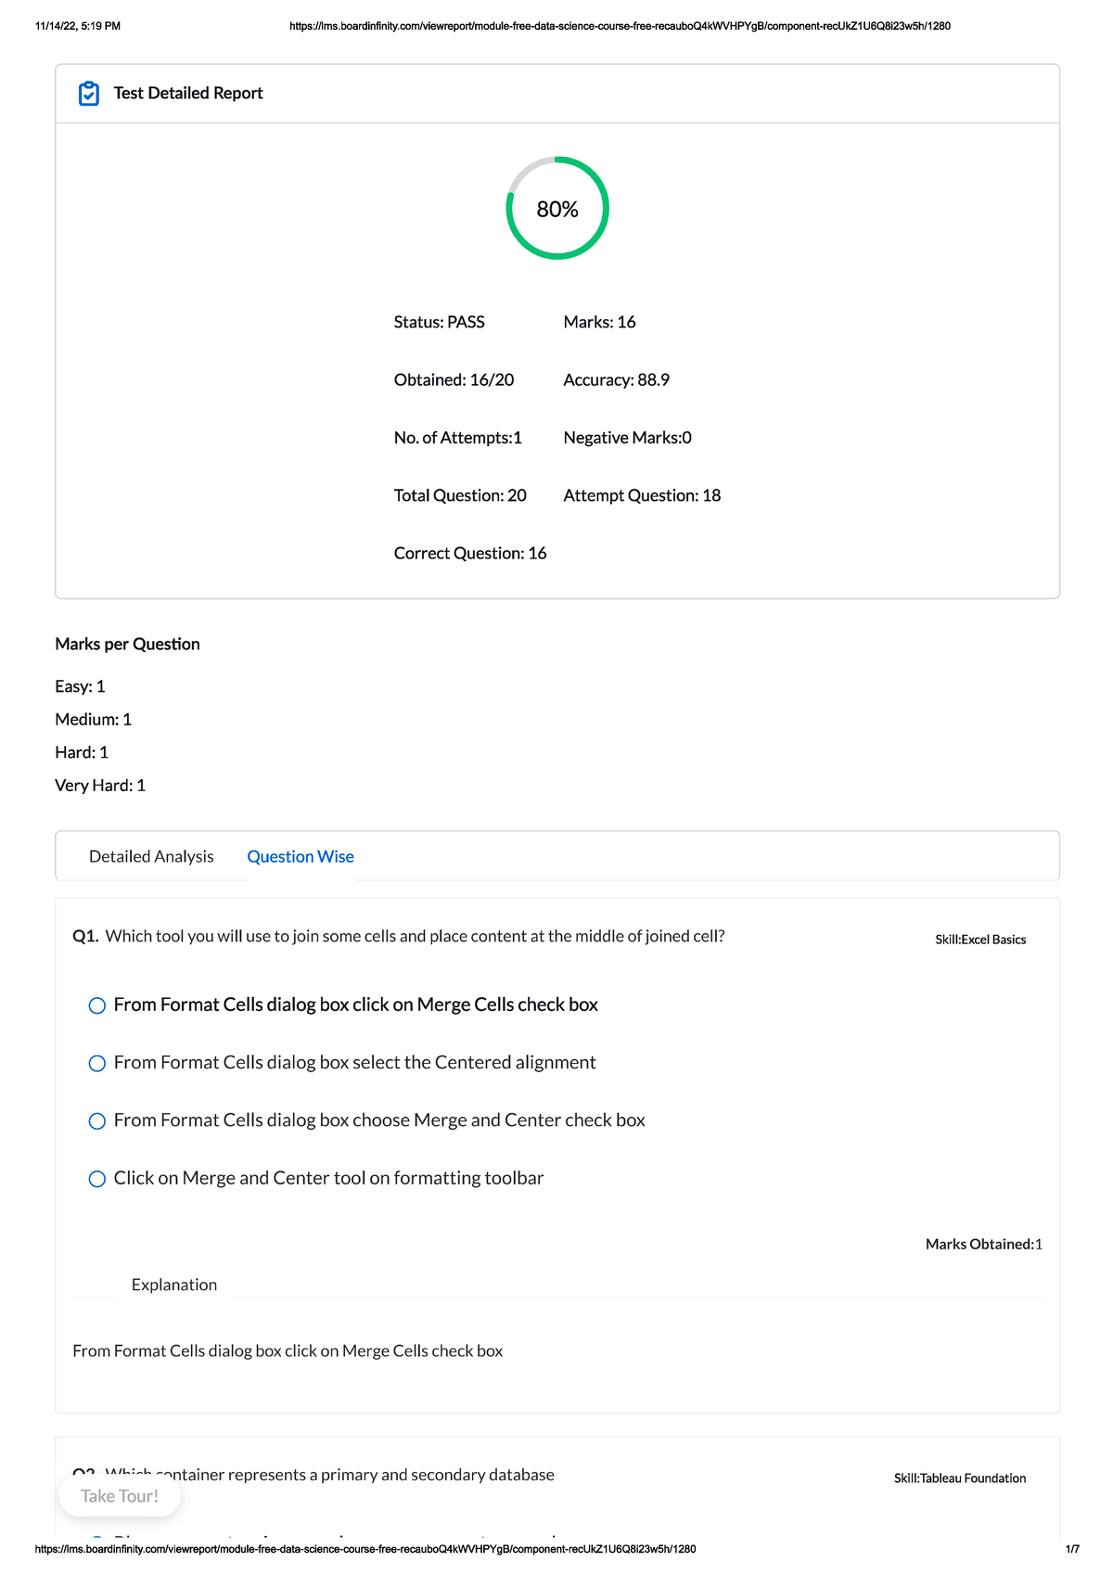
Task: Open the Question Wise tab
Action: tap(300, 856)
